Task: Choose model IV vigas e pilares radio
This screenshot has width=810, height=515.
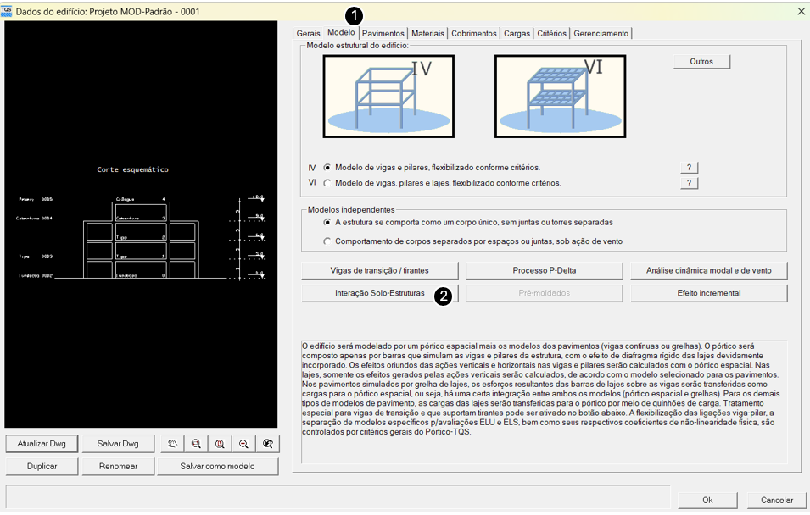Action: tap(327, 168)
